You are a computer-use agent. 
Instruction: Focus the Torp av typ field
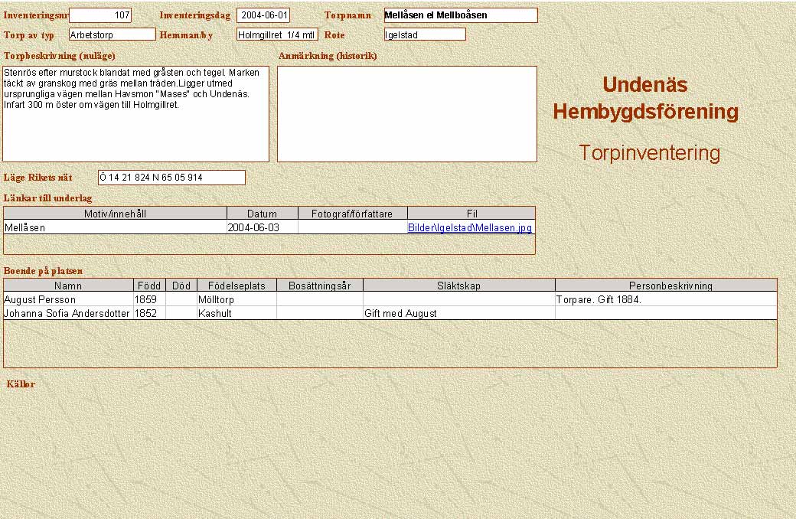click(x=112, y=34)
